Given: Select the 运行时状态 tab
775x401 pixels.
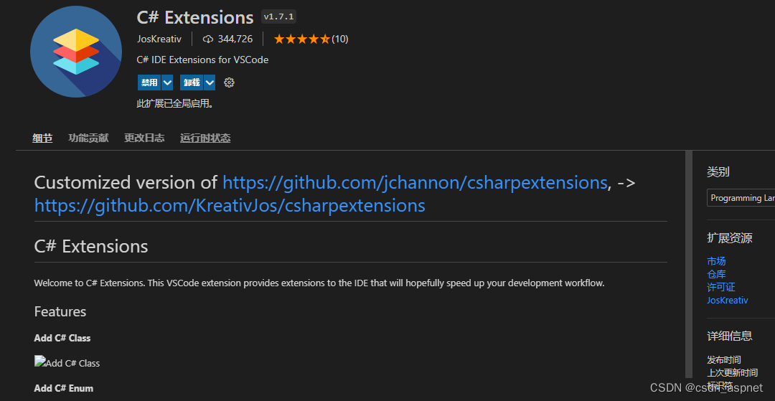Looking at the screenshot, I should click(205, 138).
